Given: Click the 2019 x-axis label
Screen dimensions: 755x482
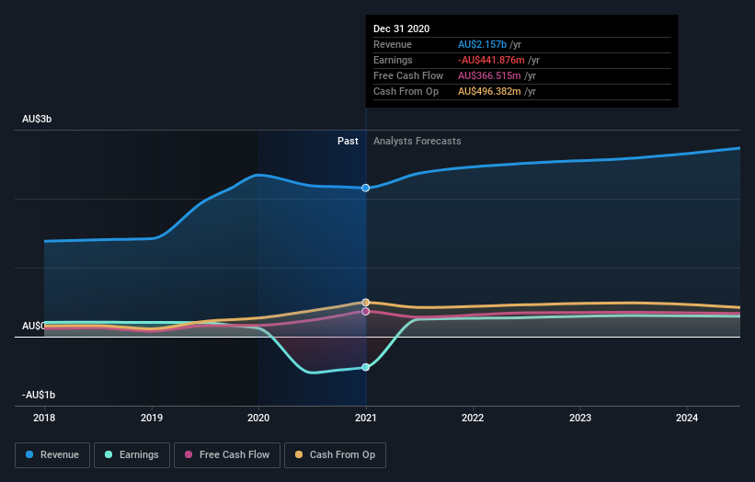Looking at the screenshot, I should 152,418.
